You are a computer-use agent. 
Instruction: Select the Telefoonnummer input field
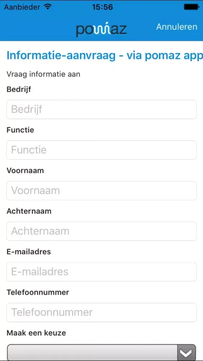point(101,312)
